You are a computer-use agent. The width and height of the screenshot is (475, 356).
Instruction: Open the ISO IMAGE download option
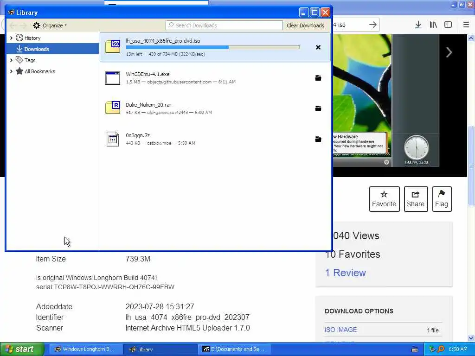click(x=341, y=330)
